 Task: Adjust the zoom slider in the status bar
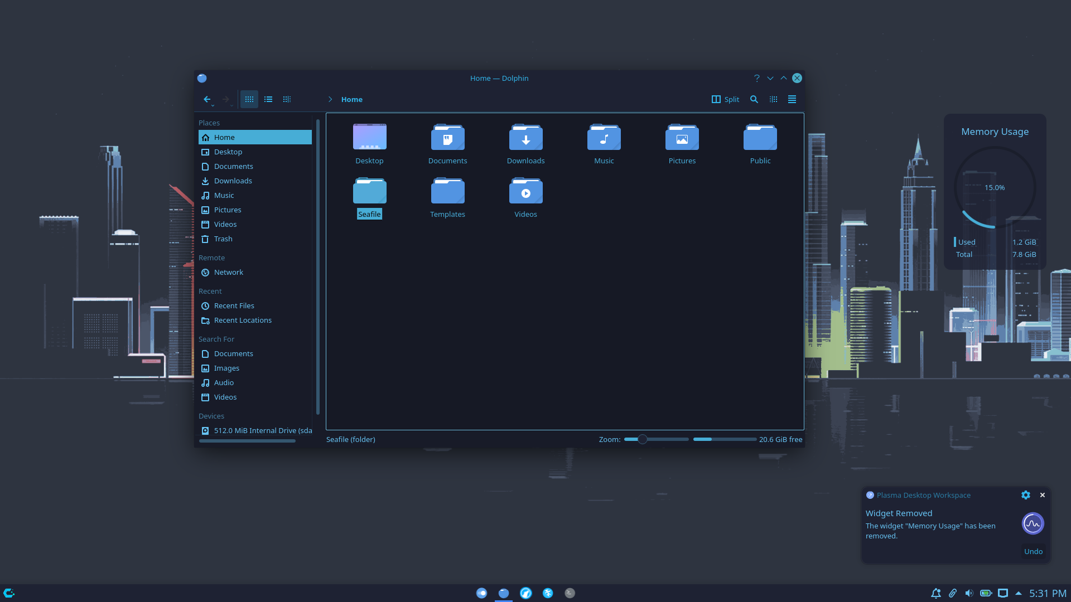(x=643, y=439)
